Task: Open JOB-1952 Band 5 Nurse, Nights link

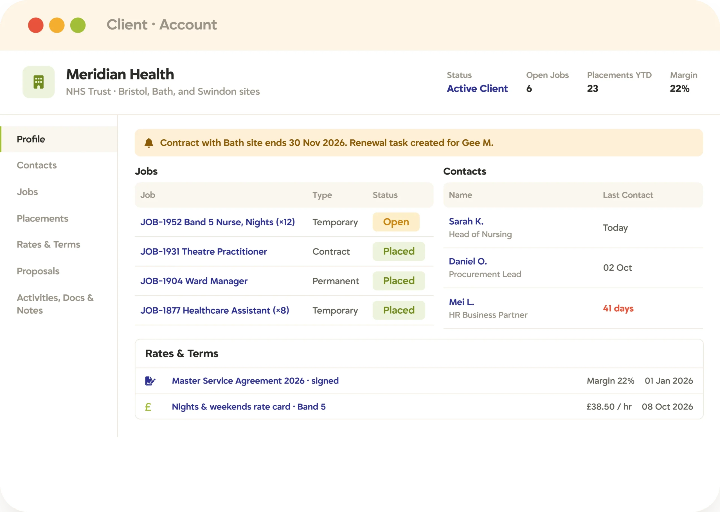Action: click(x=218, y=222)
